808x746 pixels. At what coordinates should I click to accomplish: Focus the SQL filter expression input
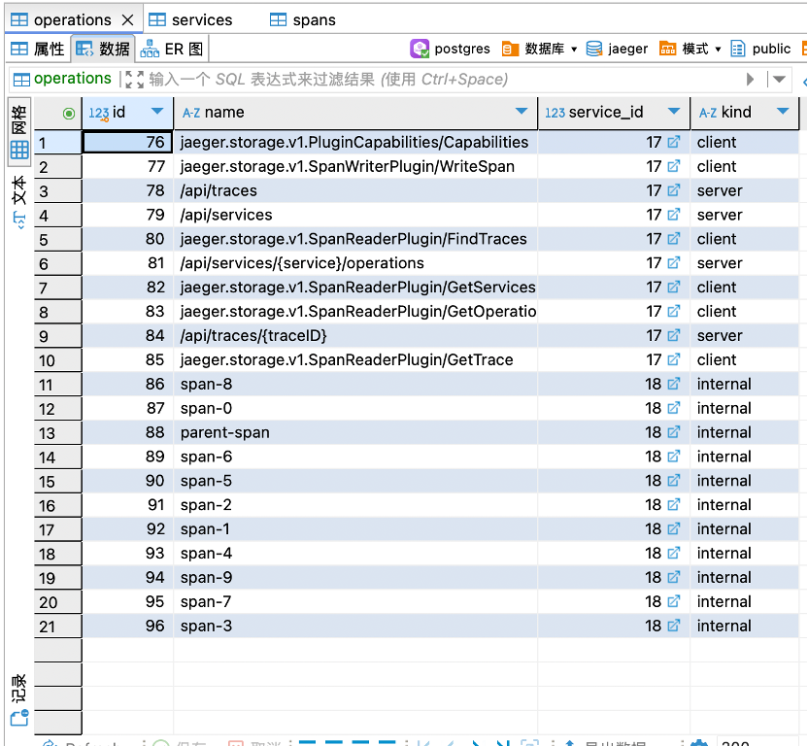[443, 80]
